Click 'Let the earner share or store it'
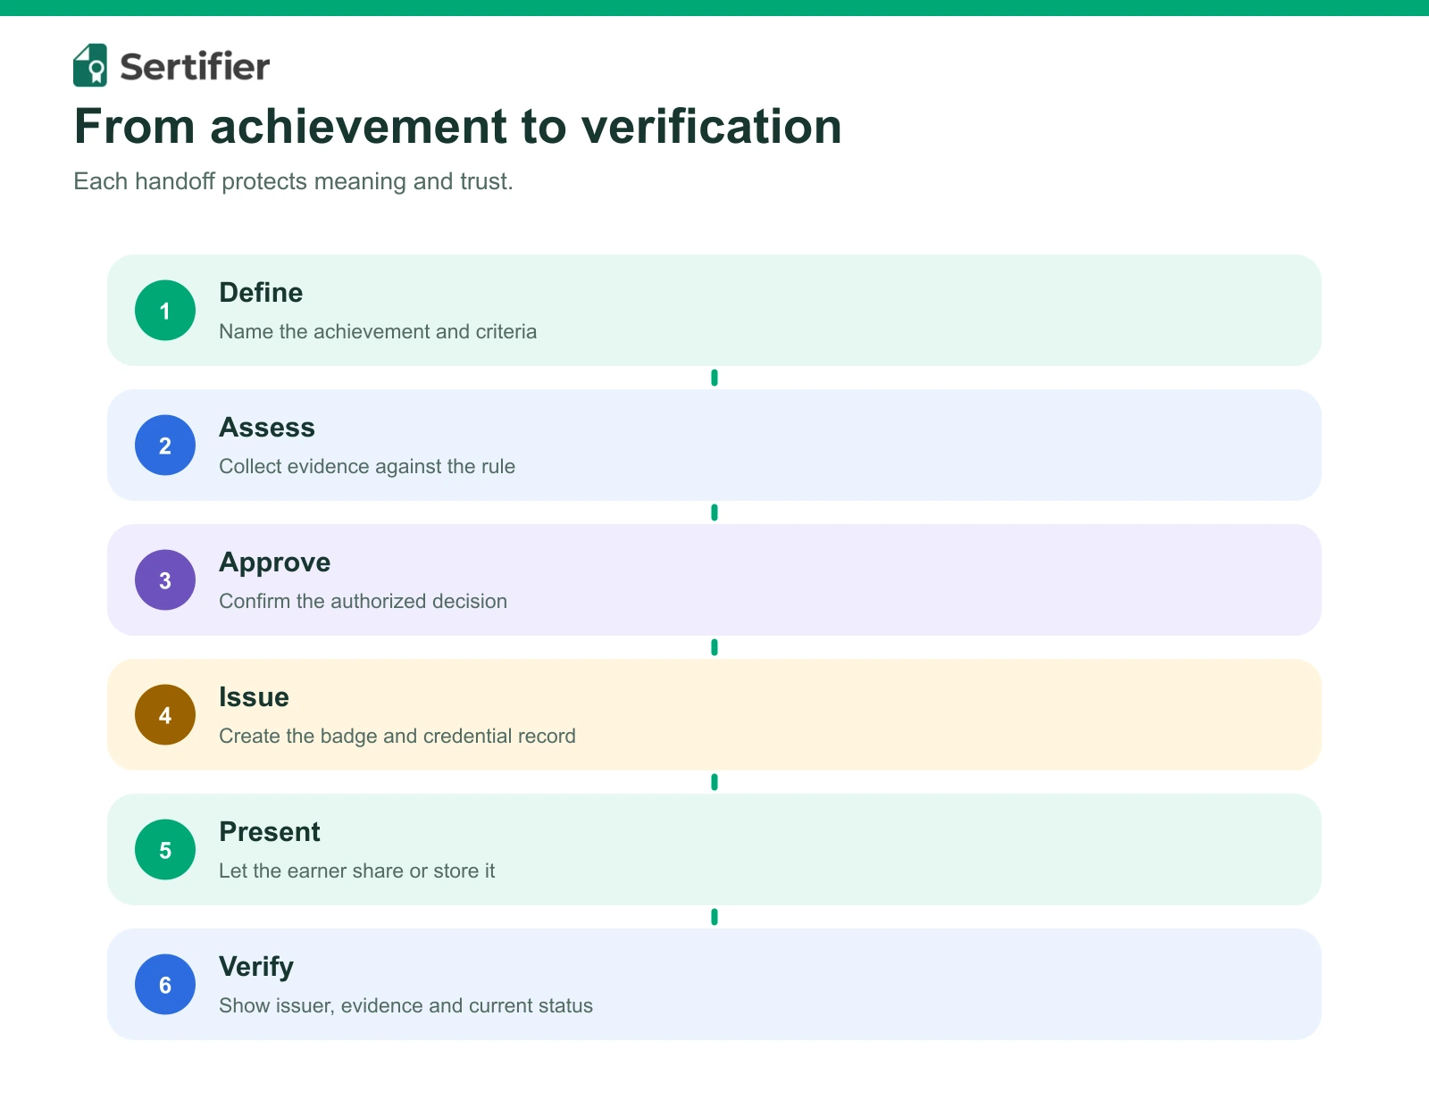Viewport: 1429px width, 1116px height. pos(357,871)
